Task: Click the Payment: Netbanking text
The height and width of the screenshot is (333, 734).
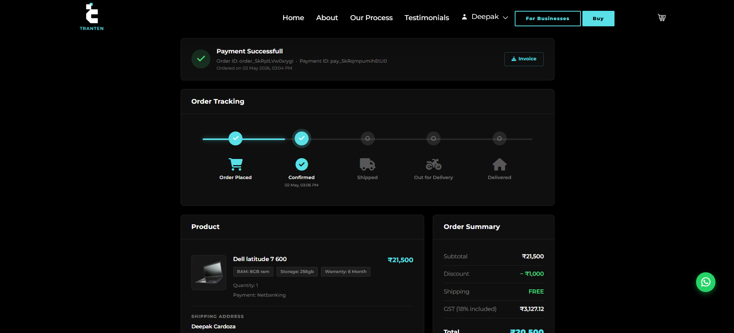Action: click(259, 295)
